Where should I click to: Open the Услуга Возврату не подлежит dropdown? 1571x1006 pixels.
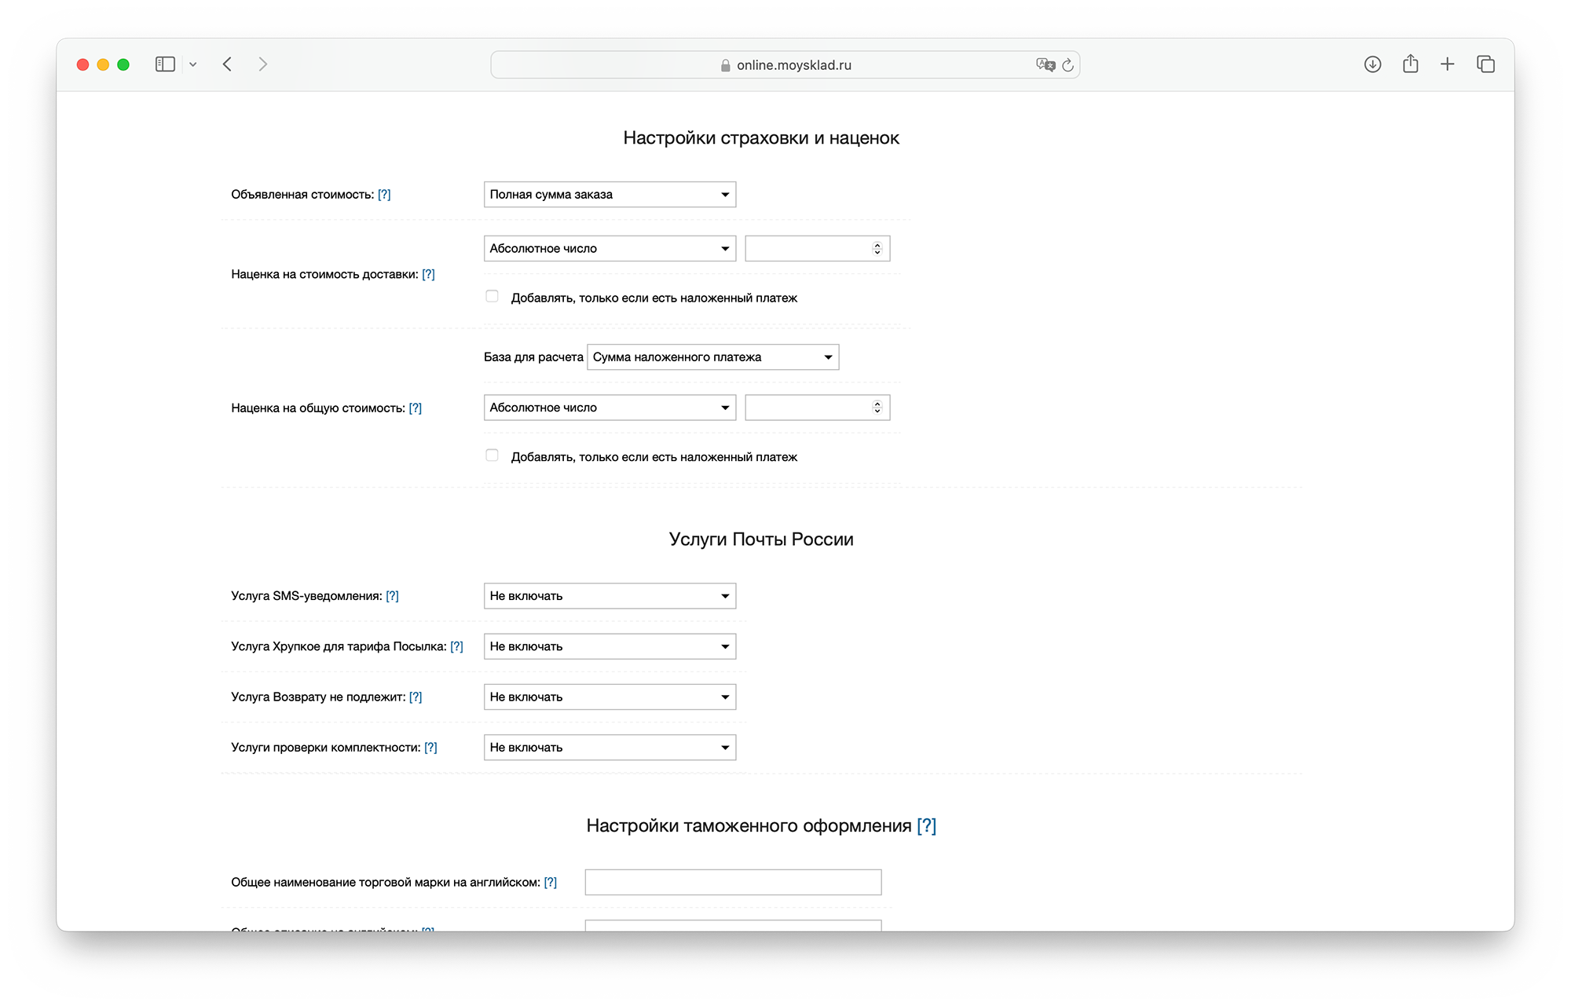coord(610,697)
